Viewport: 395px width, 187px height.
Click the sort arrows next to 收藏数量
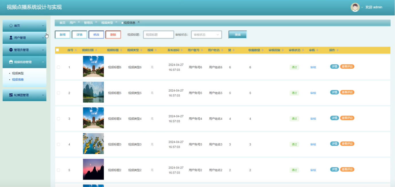point(262,50)
